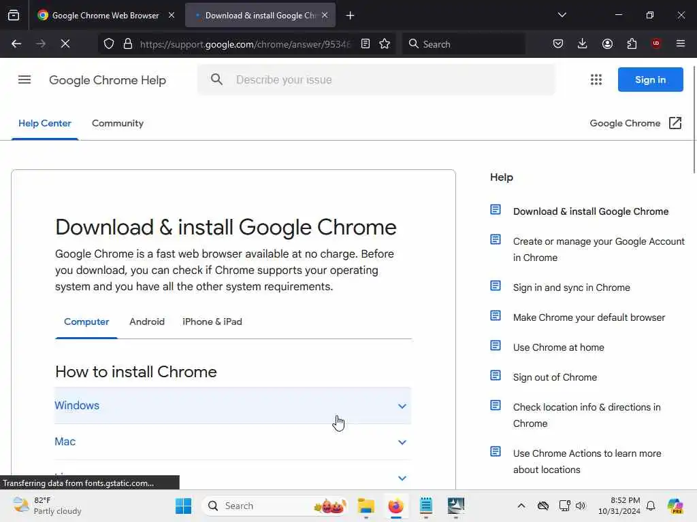
Task: Click the Describe your issue search field
Action: [x=376, y=80]
